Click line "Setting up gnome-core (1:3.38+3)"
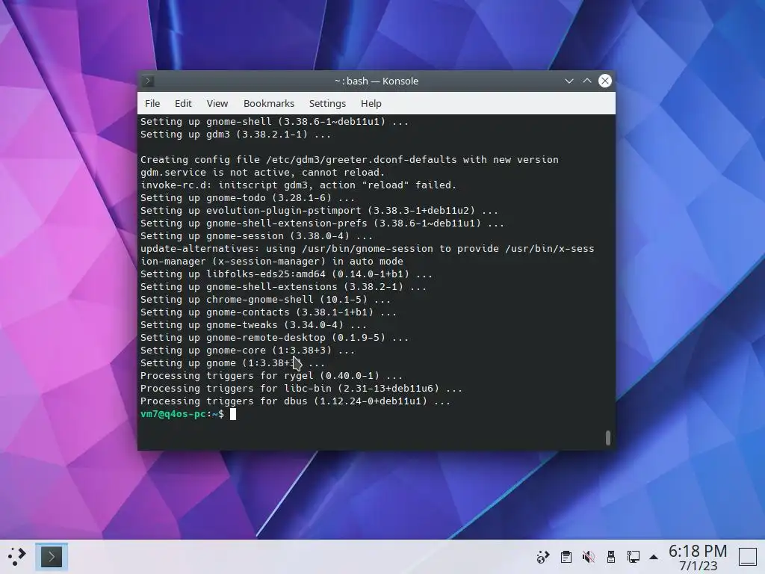Screen dimensions: 765x574 (247, 351)
